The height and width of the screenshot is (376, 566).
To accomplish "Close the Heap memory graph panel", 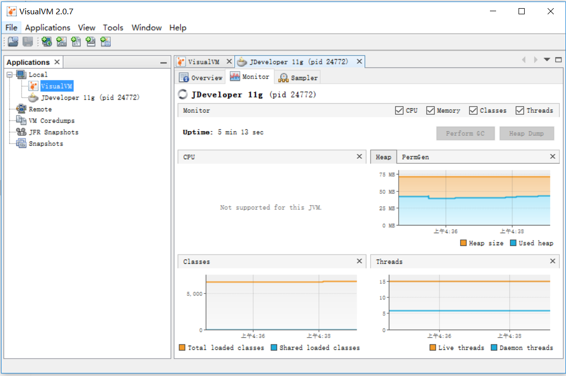I will click(553, 156).
